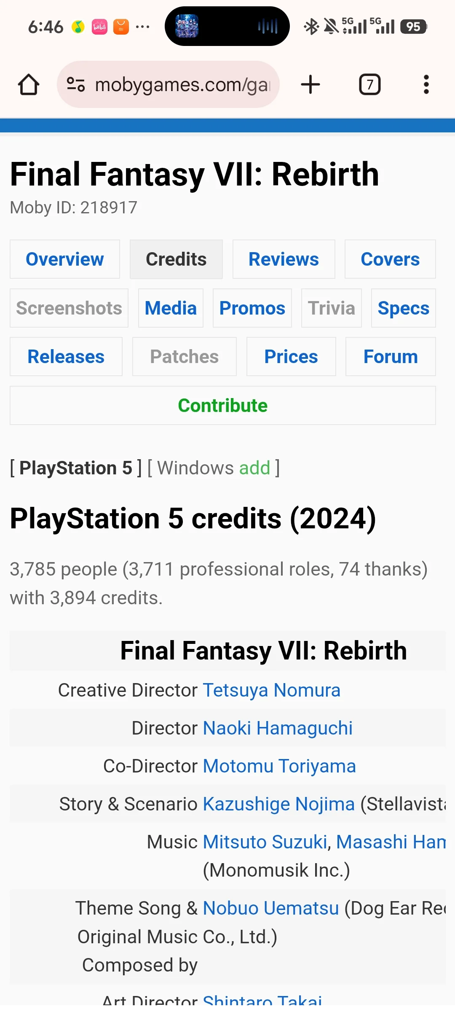Click the add Windows credits link
This screenshot has width=455, height=1012.
pos(254,468)
